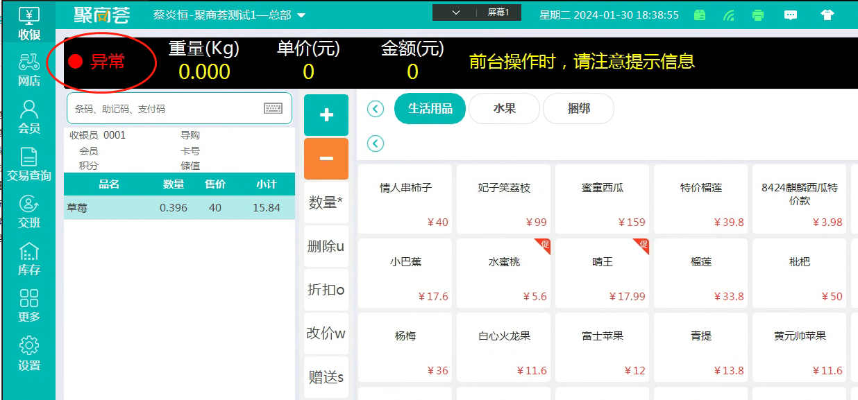Open the 会员 member module

28,116
